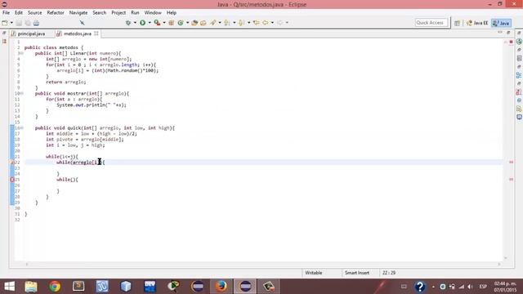Image resolution: width=523 pixels, height=294 pixels.
Task: Open the Project menu
Action: point(118,13)
